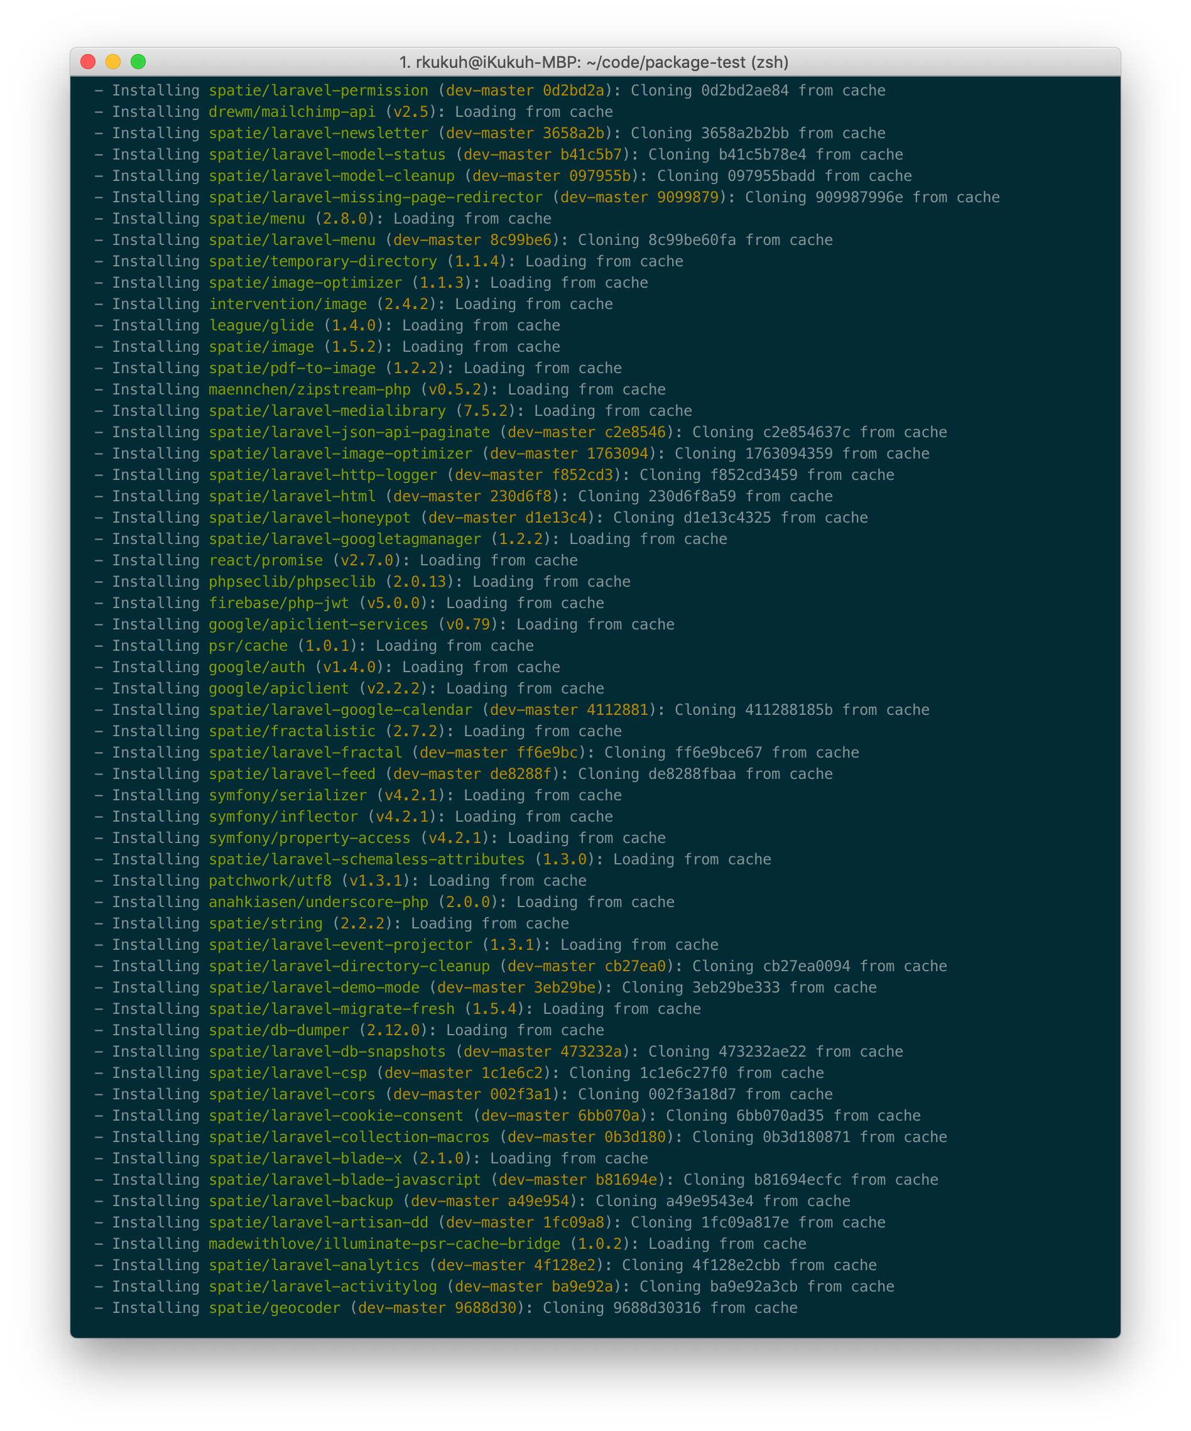The image size is (1191, 1431).
Task: Click 'symfony/inflector' text
Action: pos(283,817)
